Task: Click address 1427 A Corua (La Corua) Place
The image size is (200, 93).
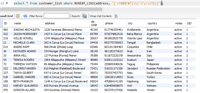Action: tap(63, 34)
